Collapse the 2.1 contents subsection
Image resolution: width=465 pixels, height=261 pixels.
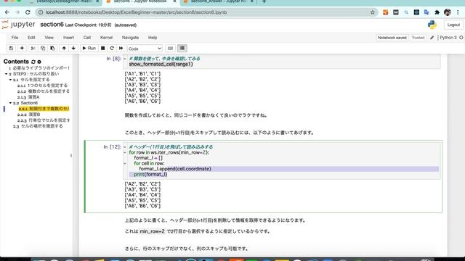(x=10, y=80)
